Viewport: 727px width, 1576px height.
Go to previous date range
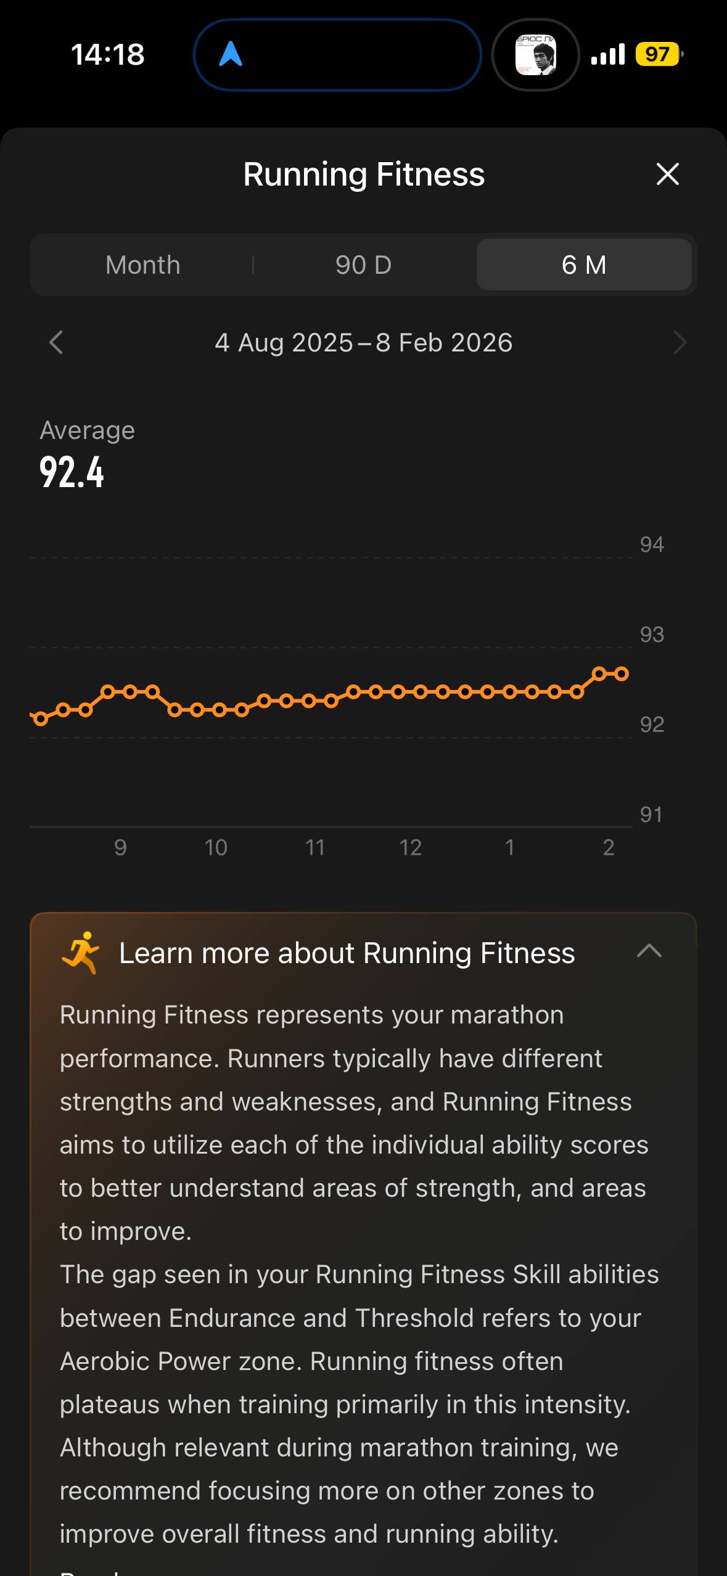[56, 342]
